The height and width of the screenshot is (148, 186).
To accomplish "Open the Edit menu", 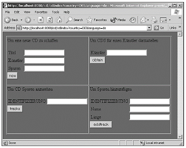I will tap(17, 12).
